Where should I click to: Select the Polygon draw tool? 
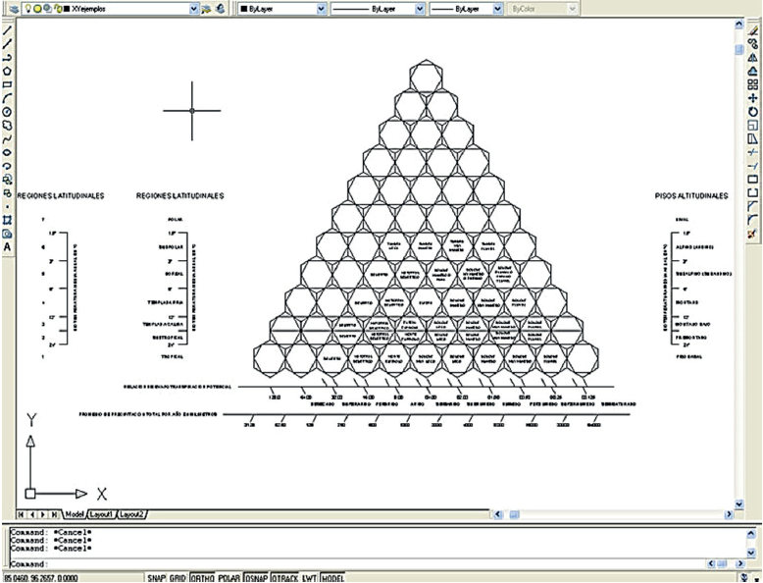tap(7, 71)
